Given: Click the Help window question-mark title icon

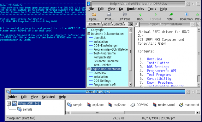Looking at the screenshot, I should tap(89, 4).
